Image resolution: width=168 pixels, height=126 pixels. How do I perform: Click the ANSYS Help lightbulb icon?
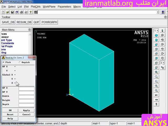click(31, 12)
